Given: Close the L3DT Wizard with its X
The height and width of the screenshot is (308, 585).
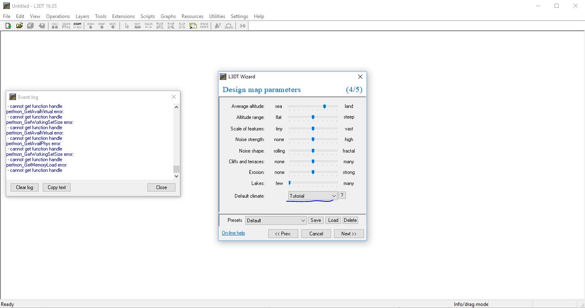Looking at the screenshot, I should 360,77.
